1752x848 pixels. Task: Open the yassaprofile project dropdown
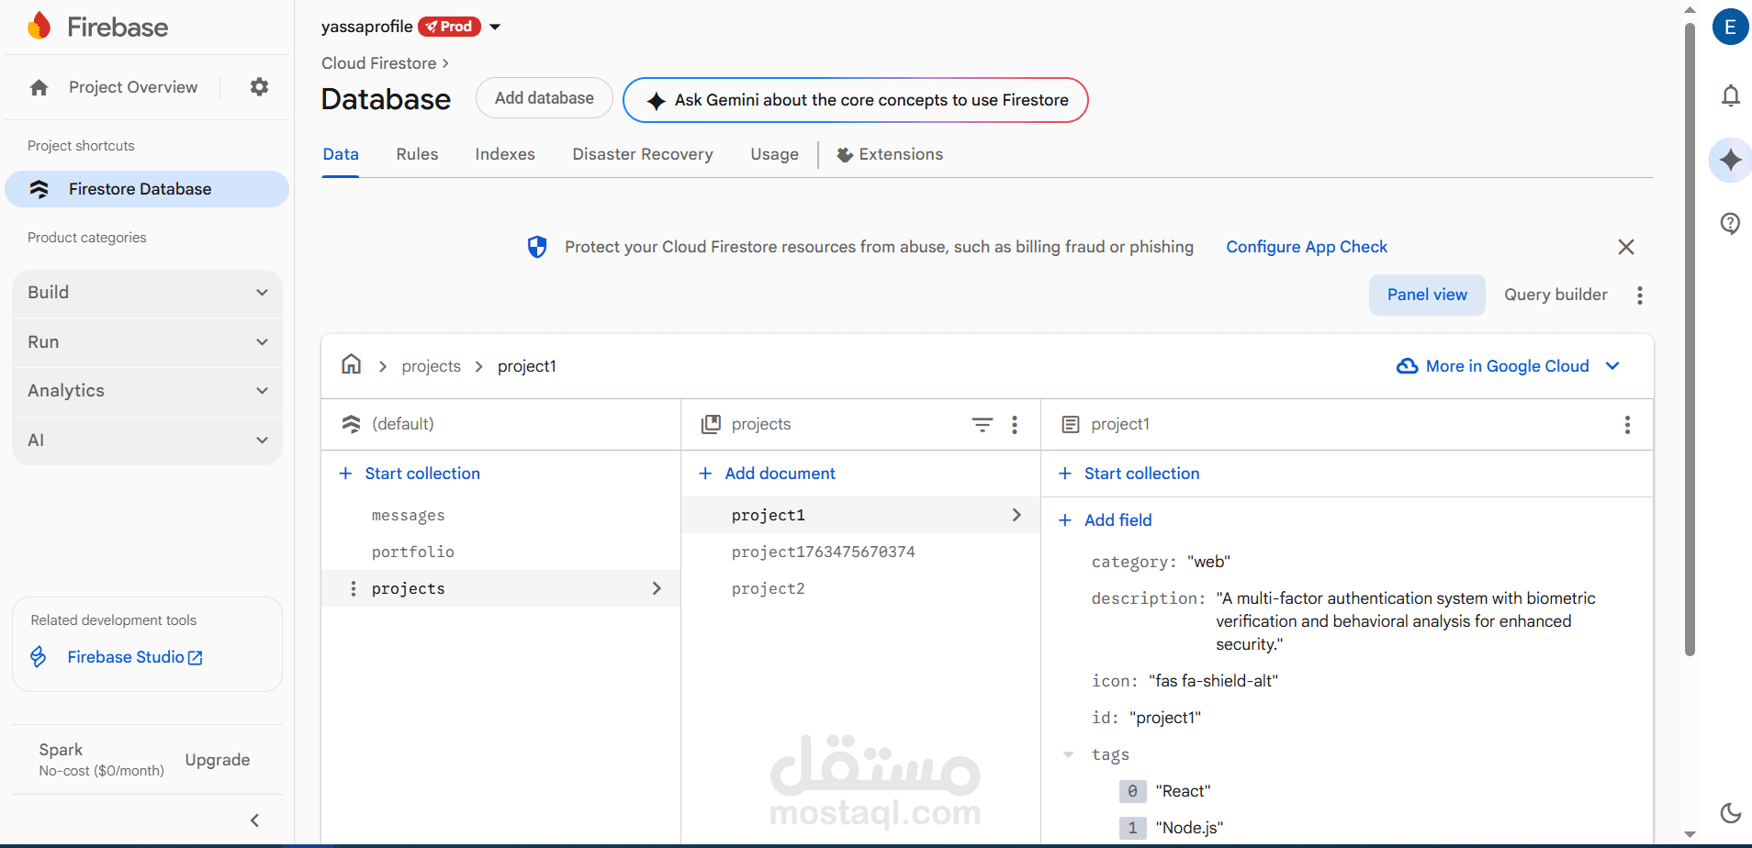[x=495, y=27]
